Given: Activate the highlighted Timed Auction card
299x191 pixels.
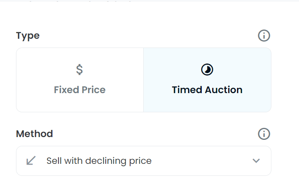Looking at the screenshot, I should tap(207, 80).
